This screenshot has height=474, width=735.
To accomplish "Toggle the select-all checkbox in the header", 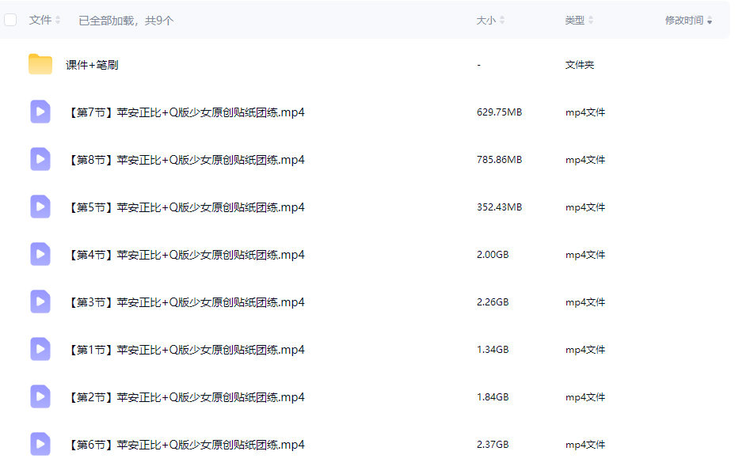I will point(10,20).
